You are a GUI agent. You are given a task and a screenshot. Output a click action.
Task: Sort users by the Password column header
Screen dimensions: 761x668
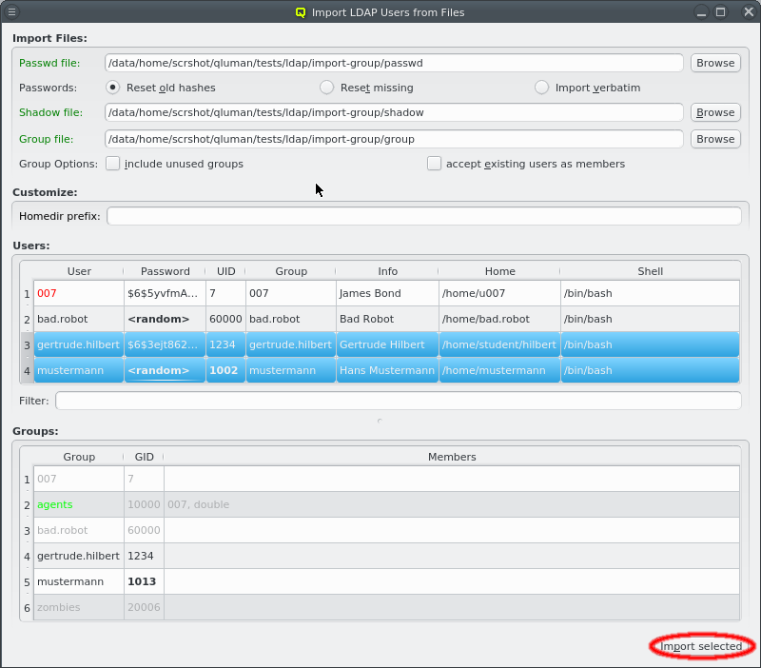(x=165, y=271)
